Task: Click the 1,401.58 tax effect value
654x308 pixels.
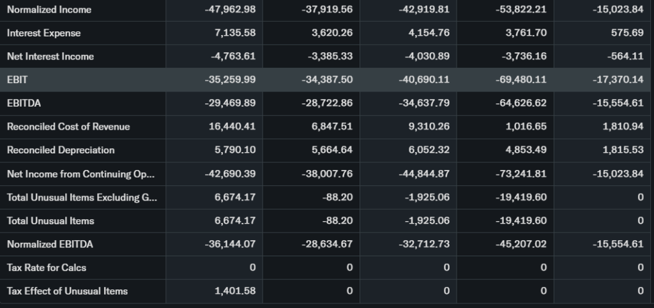Action: pos(235,291)
